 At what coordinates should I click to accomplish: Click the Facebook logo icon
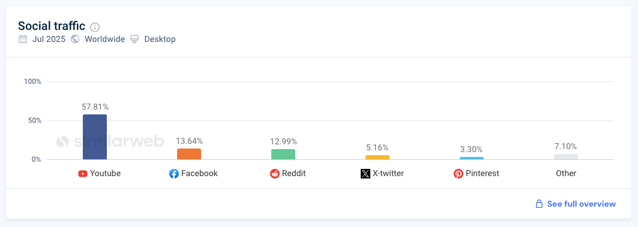coord(173,174)
